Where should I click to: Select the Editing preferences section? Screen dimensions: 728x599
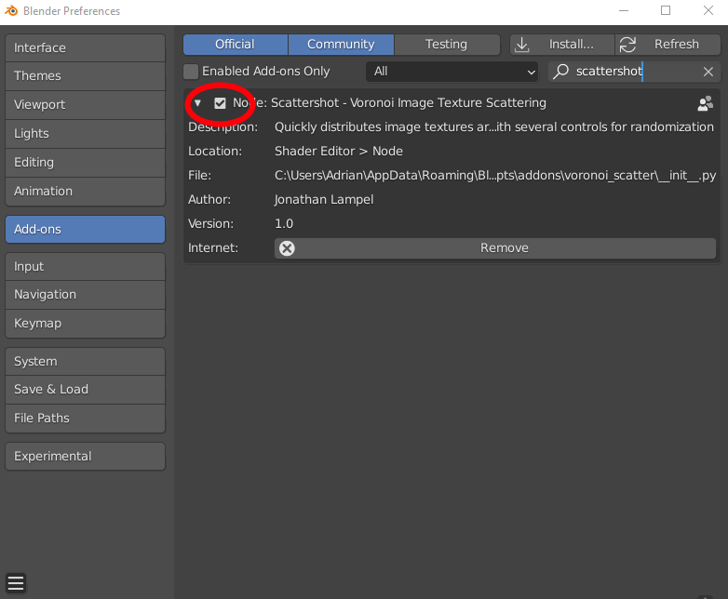coord(85,163)
